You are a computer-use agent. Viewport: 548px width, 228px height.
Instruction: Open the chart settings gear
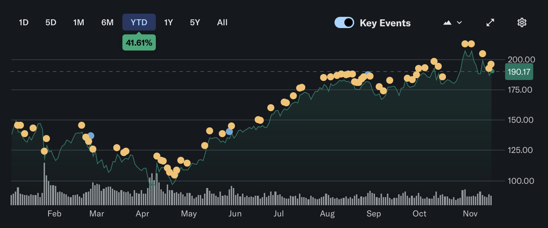pyautogui.click(x=522, y=22)
